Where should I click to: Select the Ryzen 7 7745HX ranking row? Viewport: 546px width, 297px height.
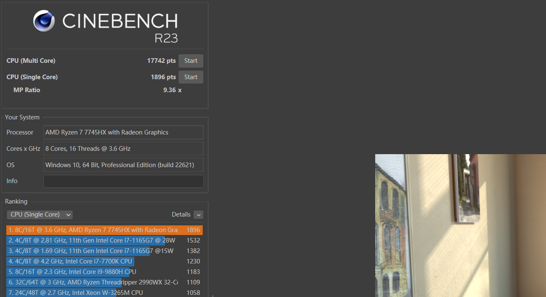tap(104, 230)
